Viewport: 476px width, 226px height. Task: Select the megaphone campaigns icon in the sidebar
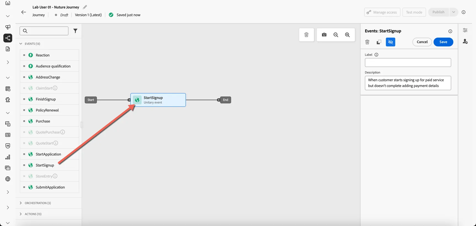click(x=8, y=27)
